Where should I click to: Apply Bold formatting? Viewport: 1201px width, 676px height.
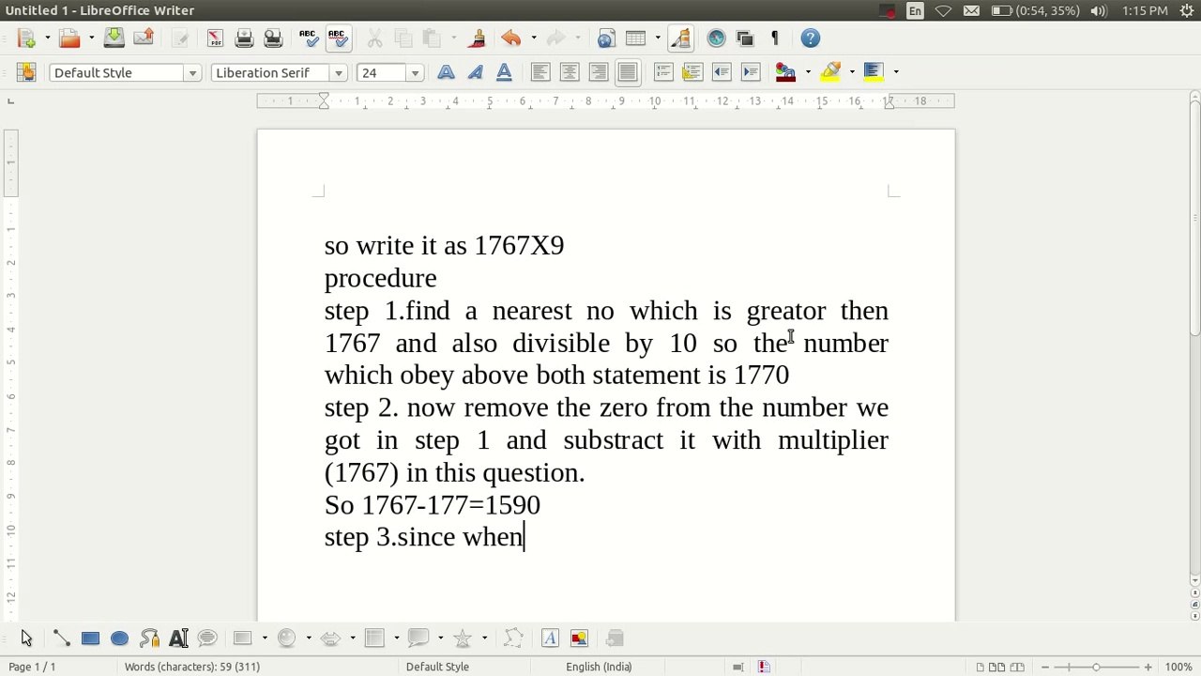point(446,72)
